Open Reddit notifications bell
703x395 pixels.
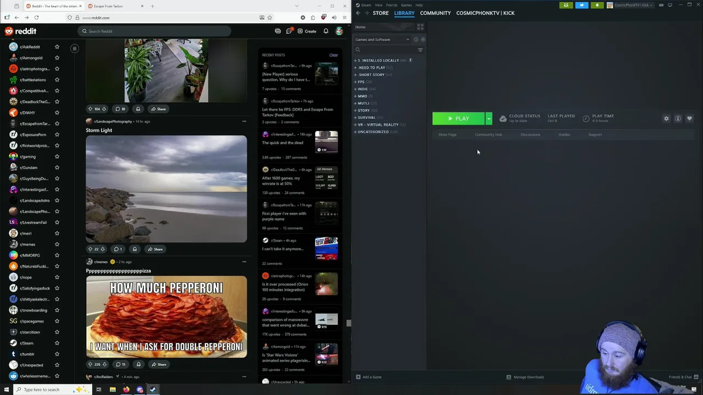[x=326, y=31]
